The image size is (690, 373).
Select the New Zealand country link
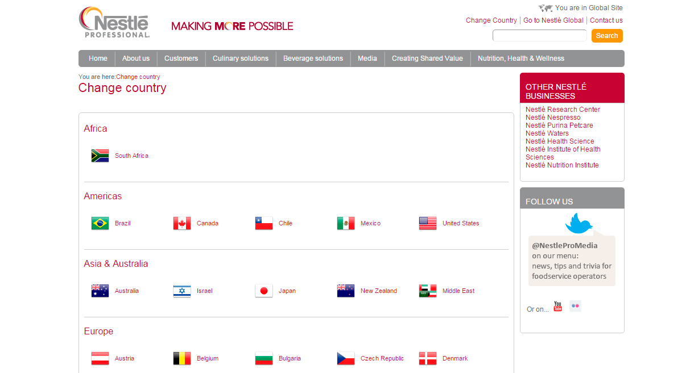point(379,291)
